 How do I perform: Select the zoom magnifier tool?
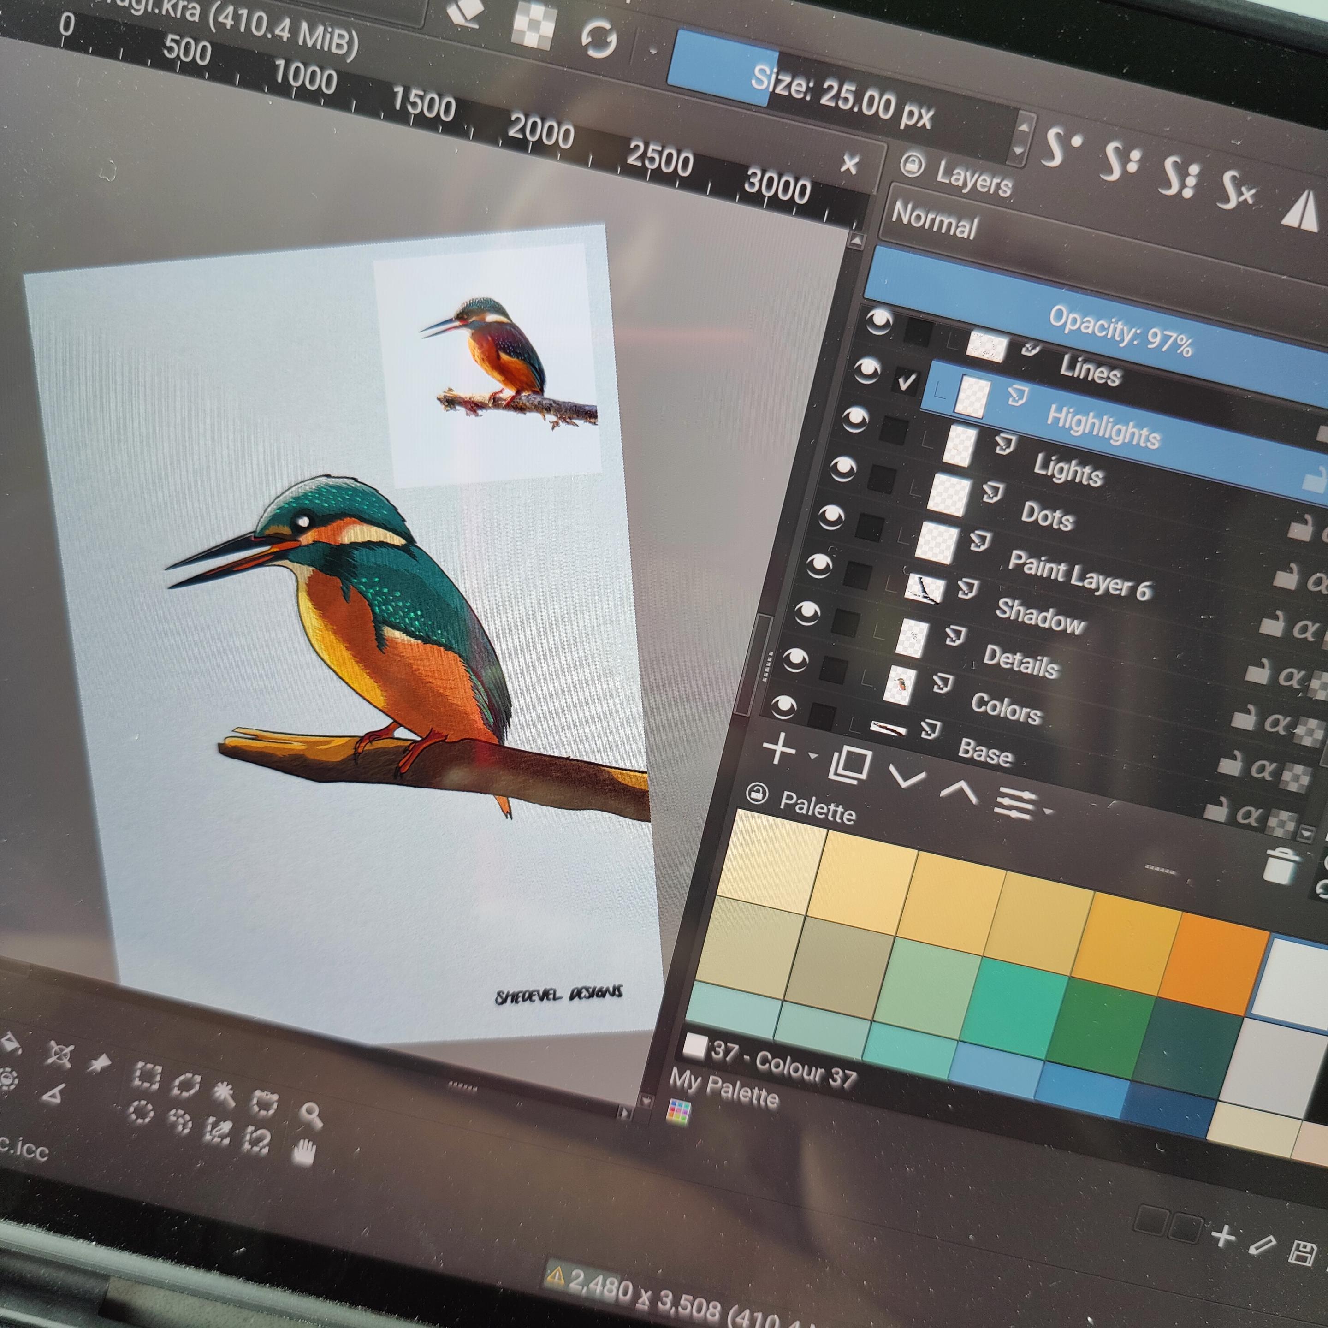[x=311, y=1115]
